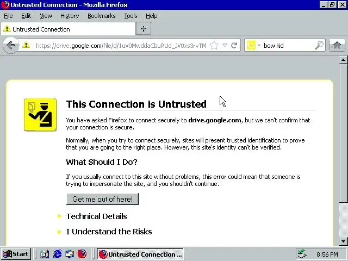Click inside the URL address field
This screenshot has width=348, height=261.
(x=121, y=46)
